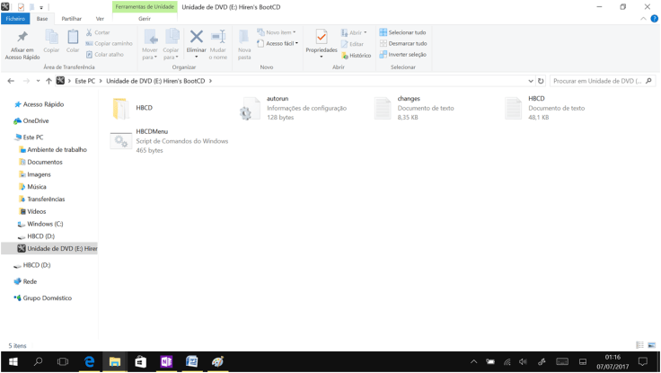Viewport: 661px width, 373px height.
Task: Open the Novo item dropdown
Action: tap(278, 32)
